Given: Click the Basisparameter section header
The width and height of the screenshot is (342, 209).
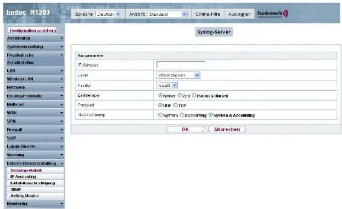Looking at the screenshot, I should click(x=206, y=55).
